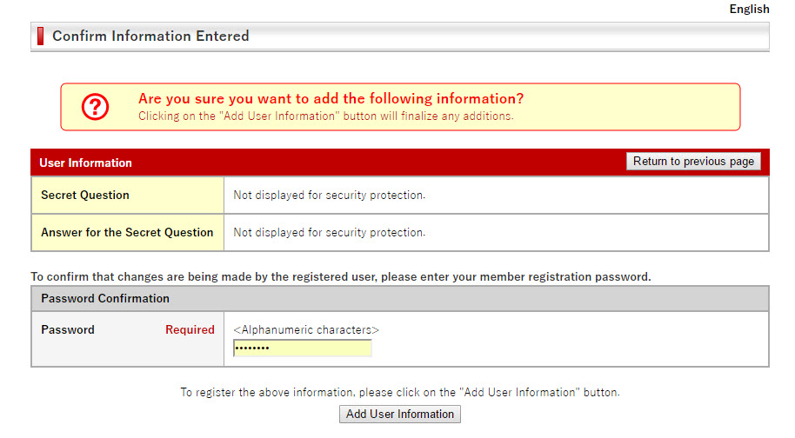795x438 pixels.
Task: Click the Secret Question 'Not displayed' value
Action: [329, 195]
